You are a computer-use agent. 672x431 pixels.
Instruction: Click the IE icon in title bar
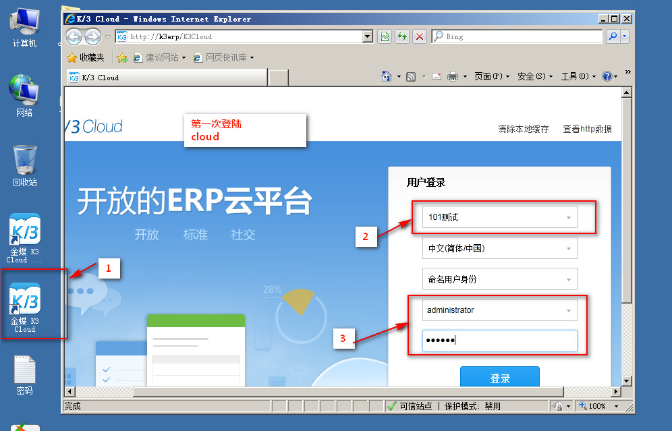click(x=70, y=19)
